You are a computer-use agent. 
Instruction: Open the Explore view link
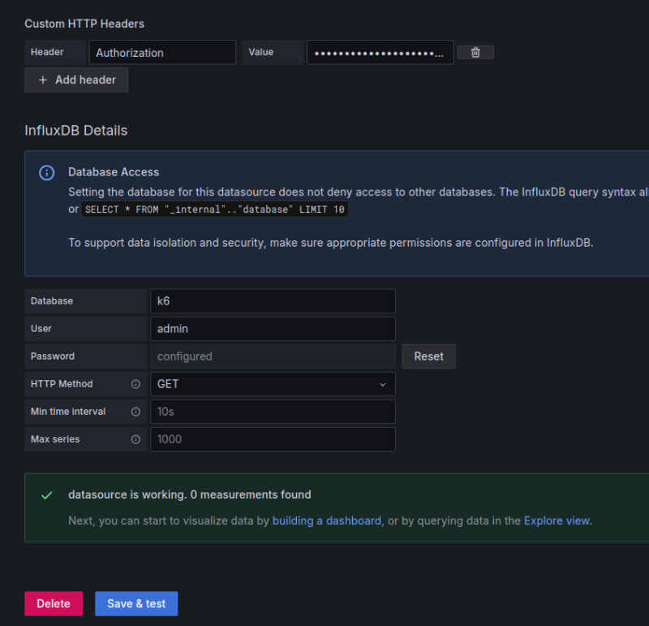tap(557, 520)
